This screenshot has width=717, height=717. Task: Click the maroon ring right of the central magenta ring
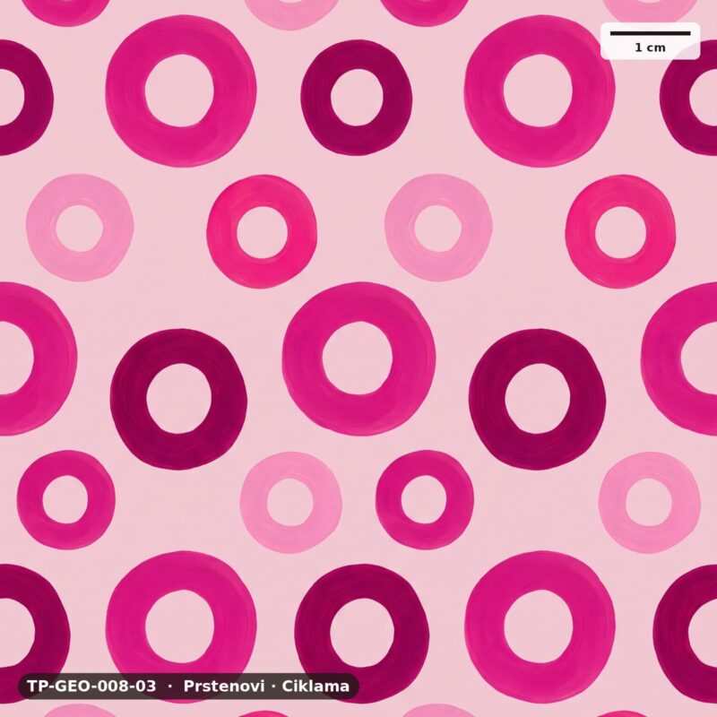click(537, 399)
